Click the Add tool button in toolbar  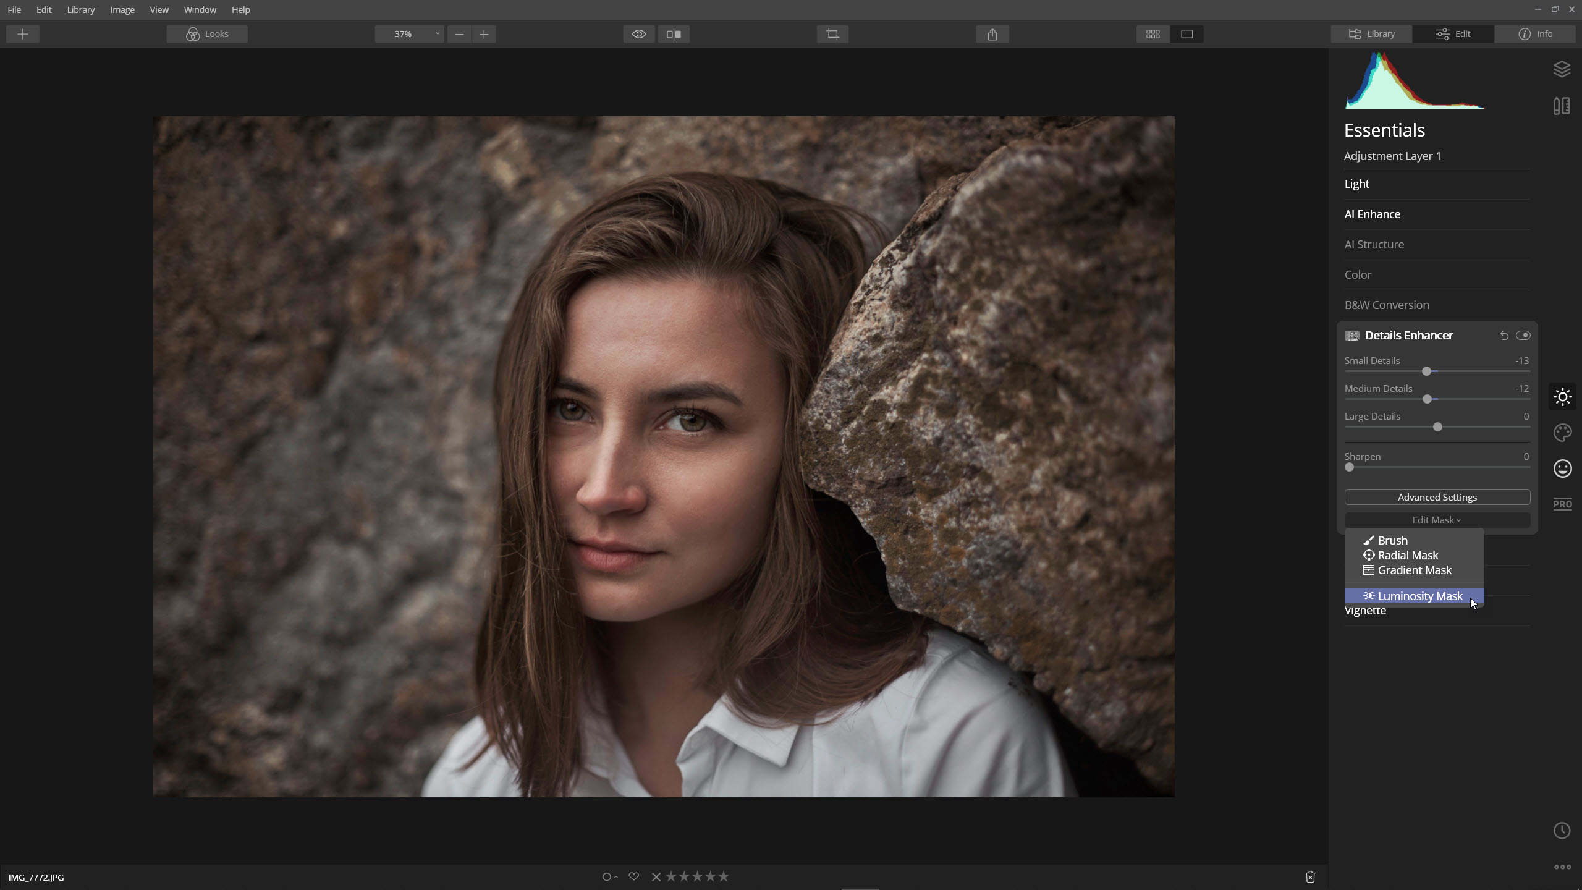[x=23, y=34]
